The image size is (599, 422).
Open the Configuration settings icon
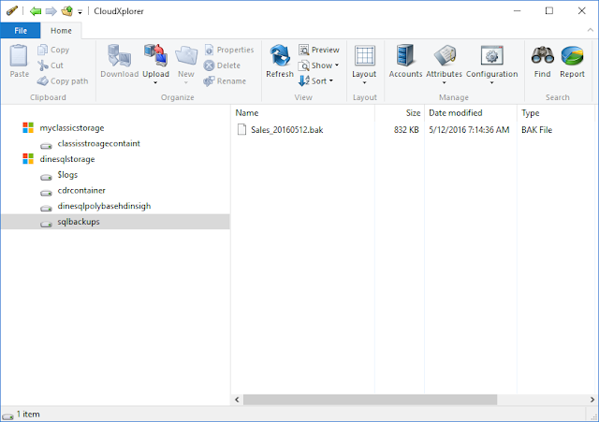click(492, 56)
